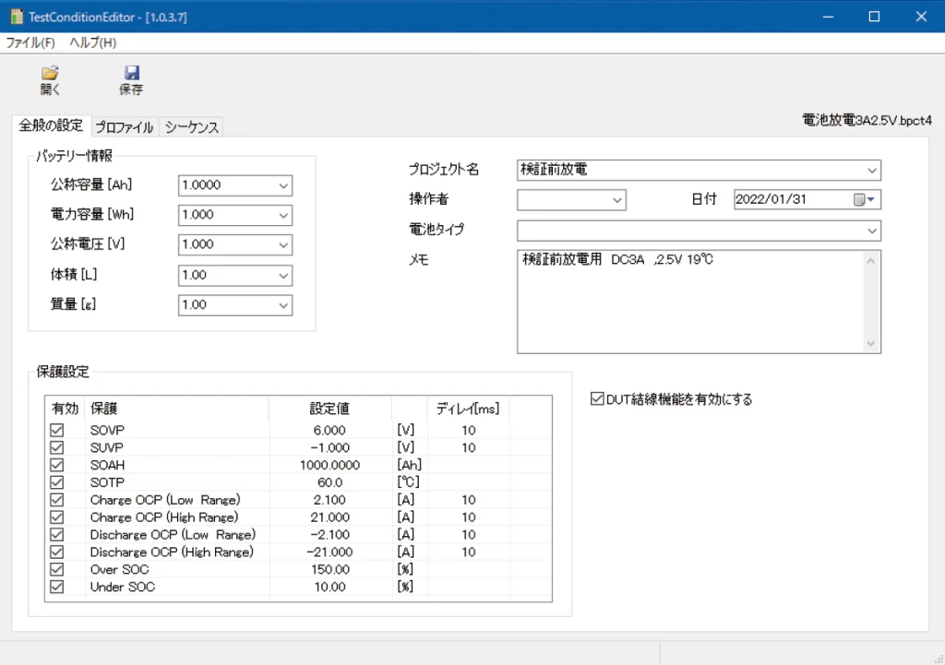Open the 質量 [g] dropdown
The image size is (945, 665).
[282, 304]
